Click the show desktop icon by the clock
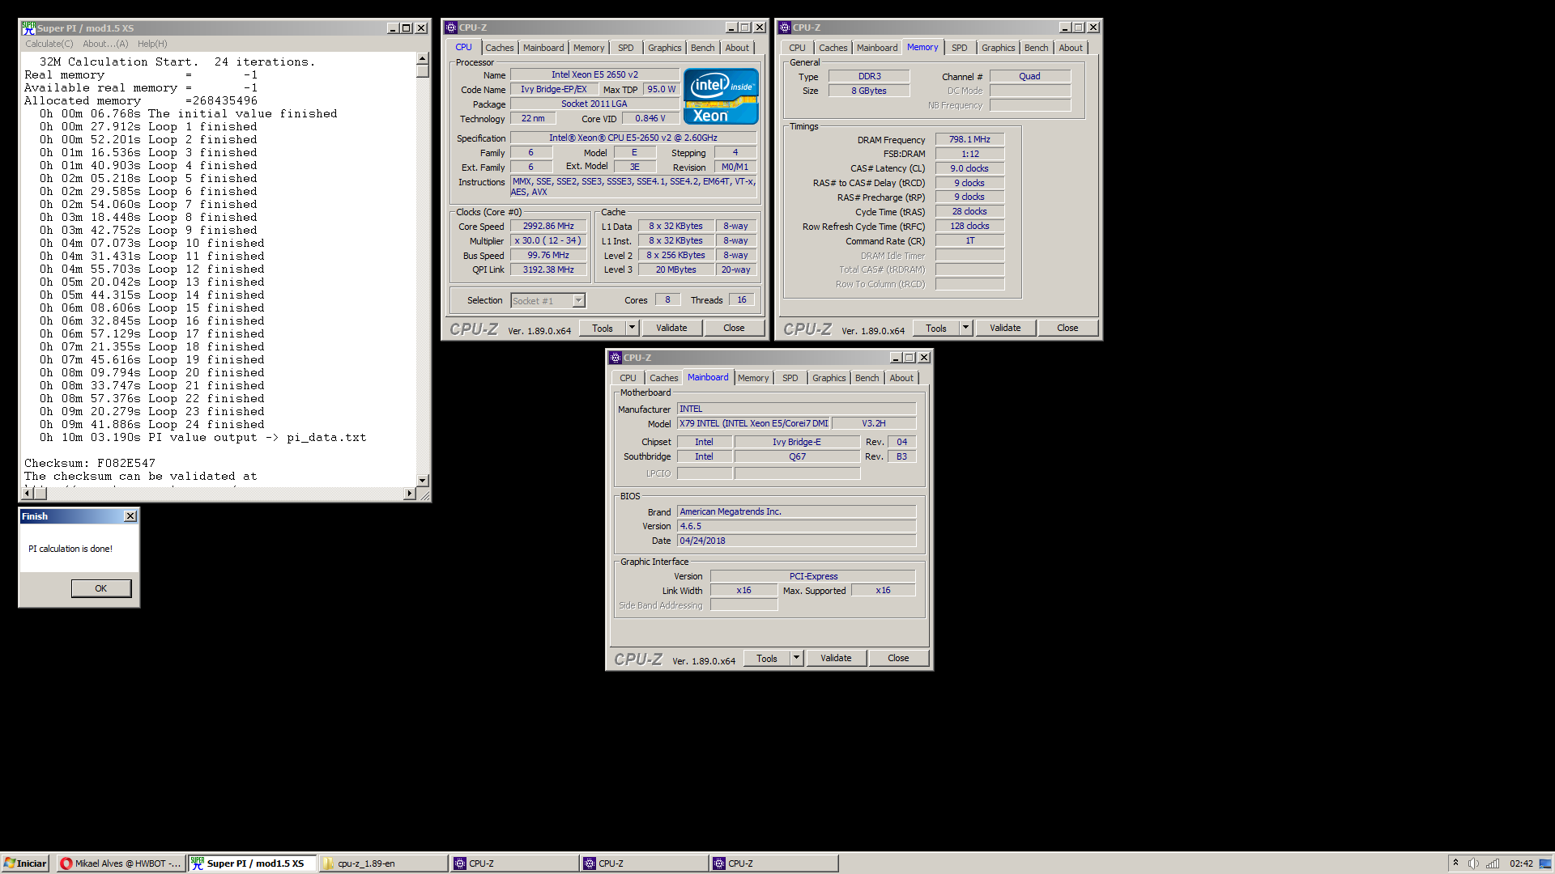The image size is (1555, 874). click(1545, 863)
